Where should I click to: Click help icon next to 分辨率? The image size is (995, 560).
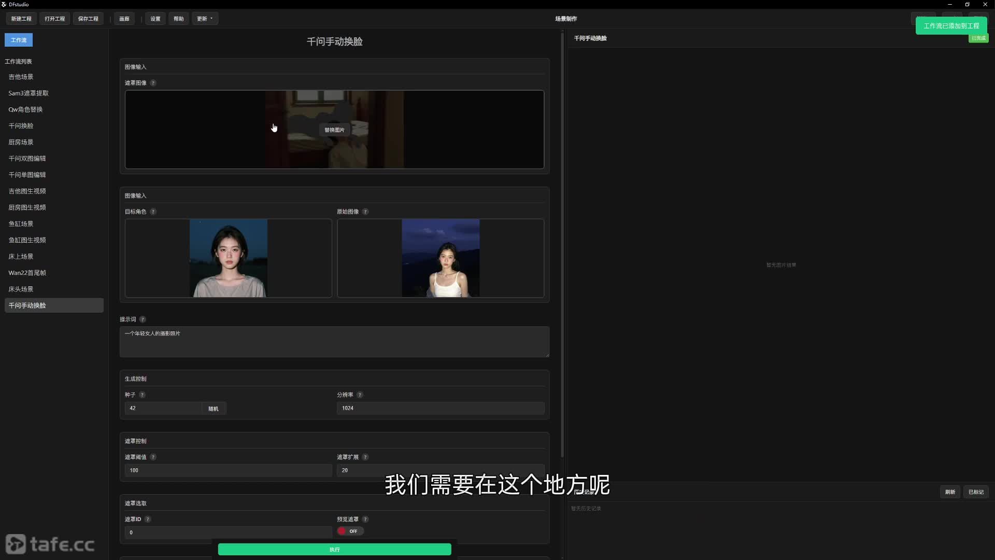click(x=360, y=395)
